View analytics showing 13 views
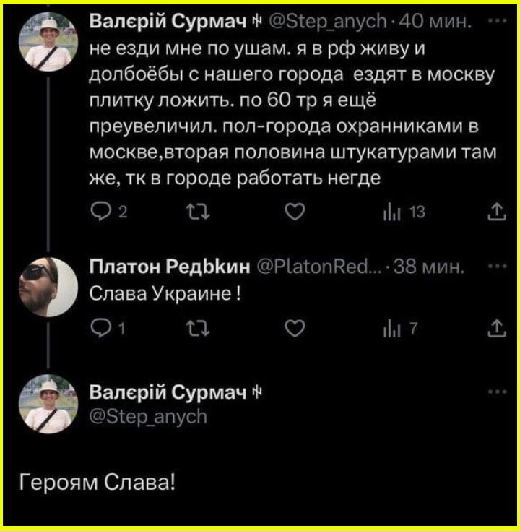Viewport: 520px width, 531px height. click(x=404, y=212)
